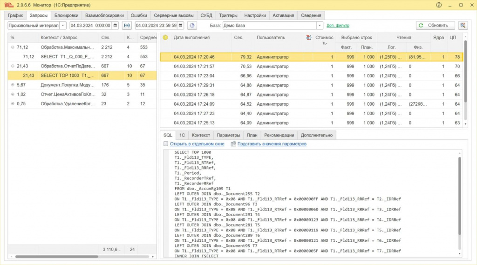Open the Настройки tab
The width and height of the screenshot is (477, 265).
coord(255,15)
